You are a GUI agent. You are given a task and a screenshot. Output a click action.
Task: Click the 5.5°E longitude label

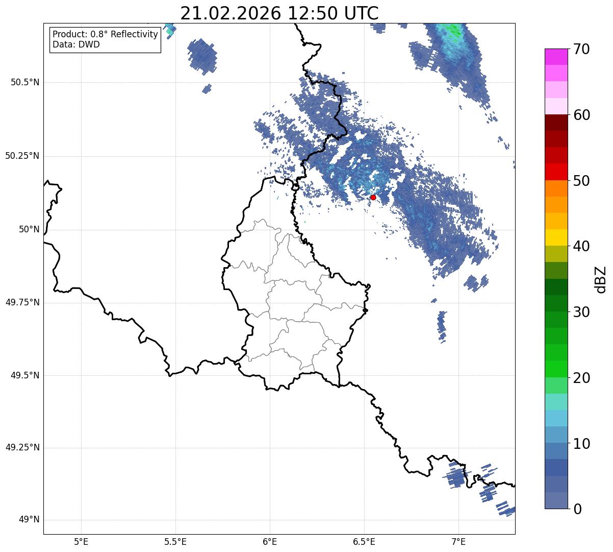(175, 541)
